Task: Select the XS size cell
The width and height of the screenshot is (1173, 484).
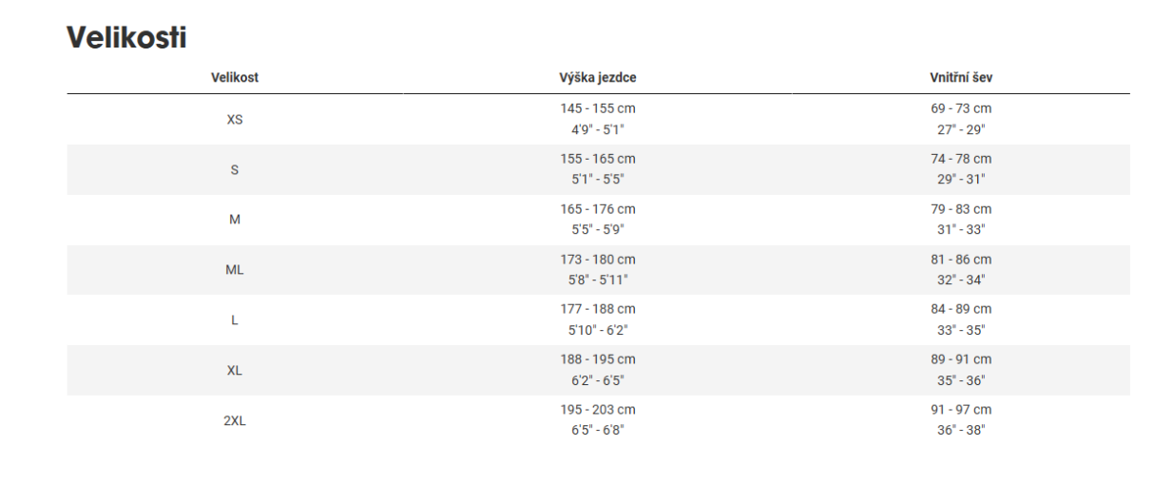Action: [235, 120]
